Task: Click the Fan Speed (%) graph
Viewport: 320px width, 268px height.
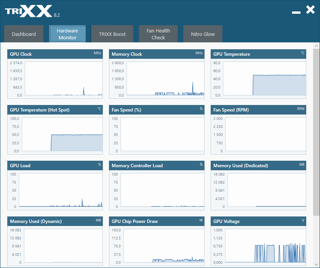Action: pos(162,134)
